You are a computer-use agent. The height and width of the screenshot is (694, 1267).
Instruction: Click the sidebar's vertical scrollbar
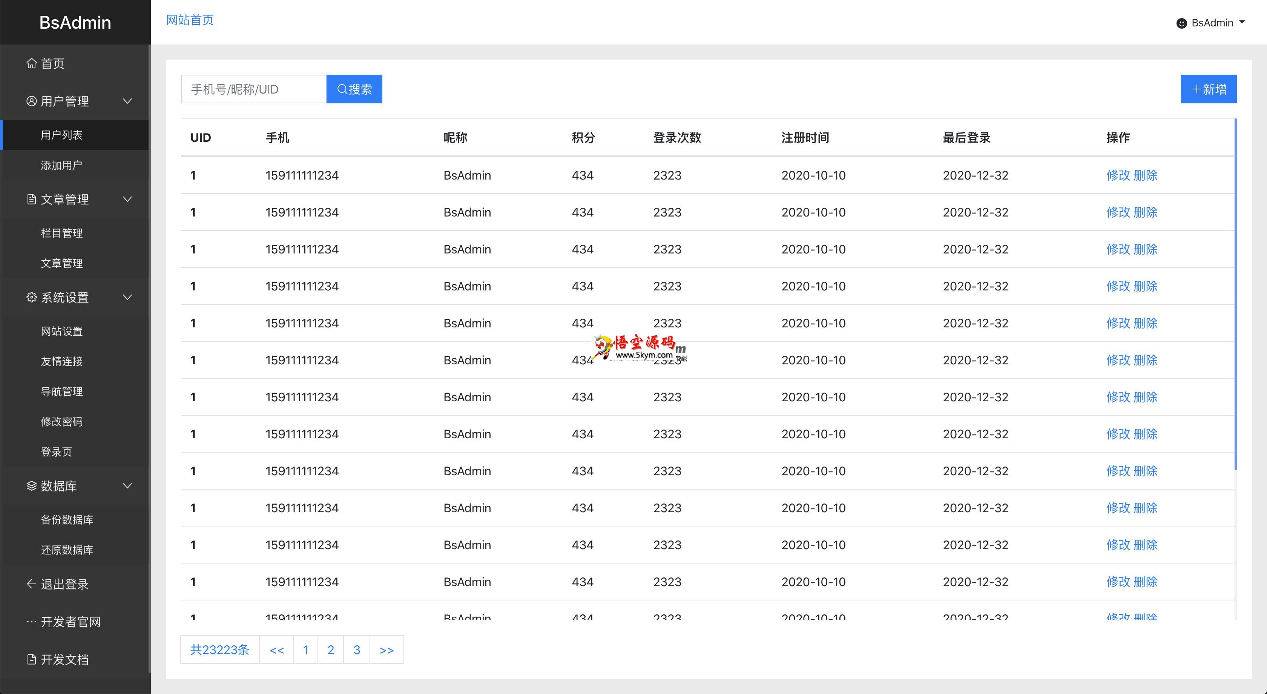coord(150,359)
